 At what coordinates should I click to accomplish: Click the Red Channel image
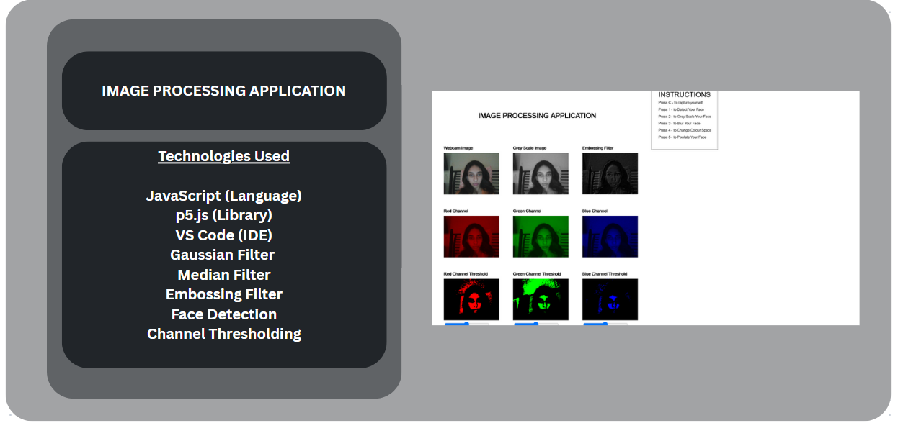(x=471, y=236)
